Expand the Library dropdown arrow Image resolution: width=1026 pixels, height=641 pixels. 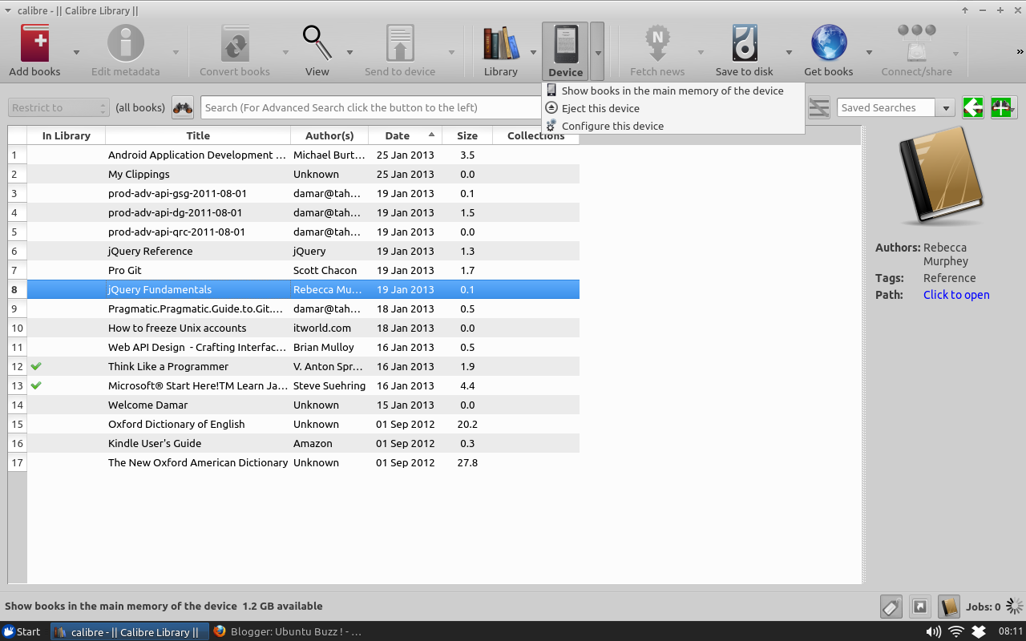pyautogui.click(x=533, y=52)
